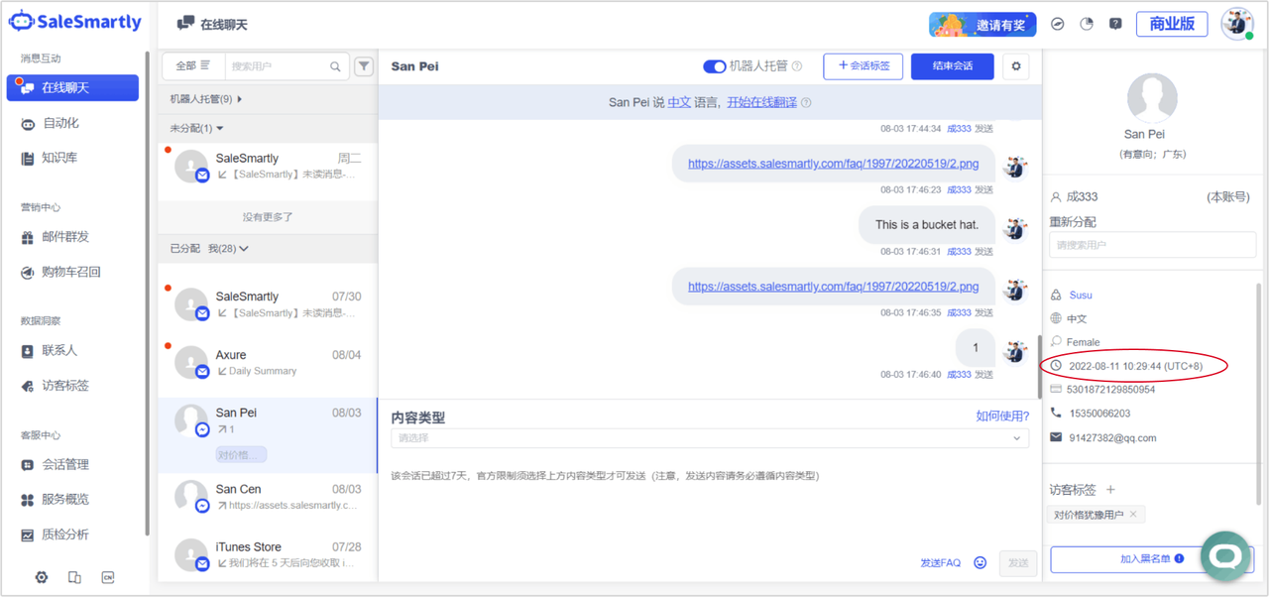Open settings gear at sidebar bottom

(42, 577)
